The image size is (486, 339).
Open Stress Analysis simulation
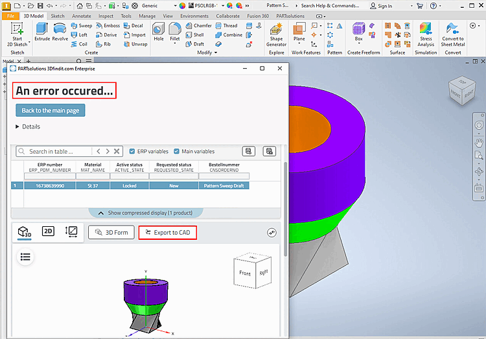point(426,35)
